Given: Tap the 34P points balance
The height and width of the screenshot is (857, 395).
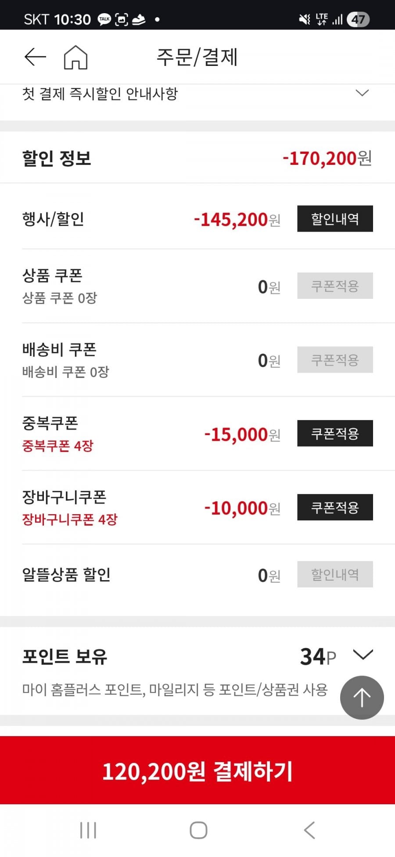Looking at the screenshot, I should pyautogui.click(x=318, y=657).
